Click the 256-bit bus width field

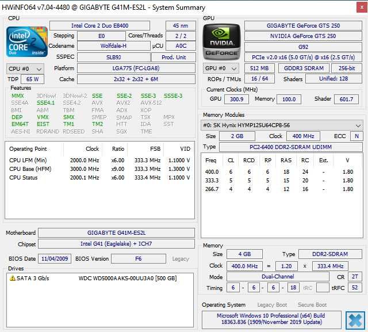[347, 68]
